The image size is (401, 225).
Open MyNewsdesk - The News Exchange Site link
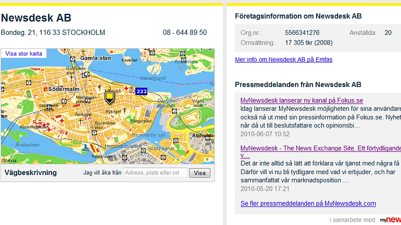[x=321, y=151]
